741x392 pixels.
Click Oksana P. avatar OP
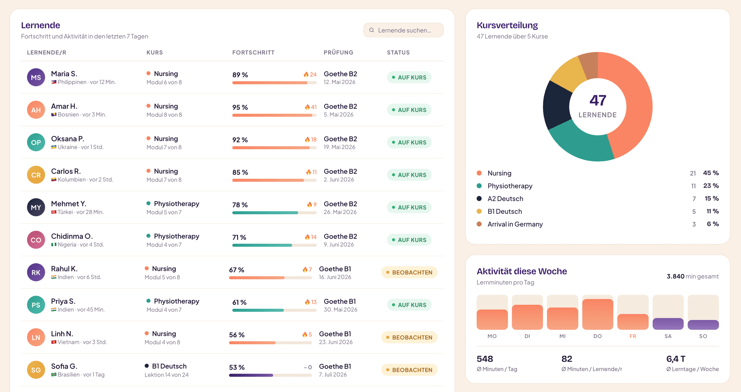36,142
